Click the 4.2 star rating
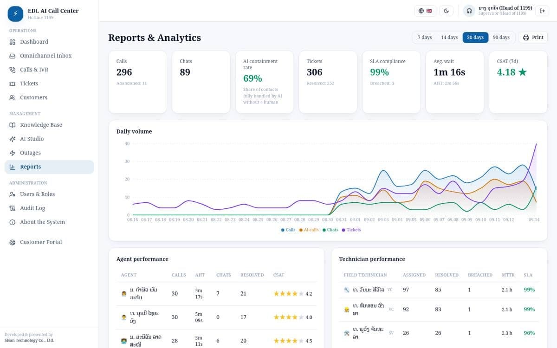The height and width of the screenshot is (348, 557). click(292, 294)
